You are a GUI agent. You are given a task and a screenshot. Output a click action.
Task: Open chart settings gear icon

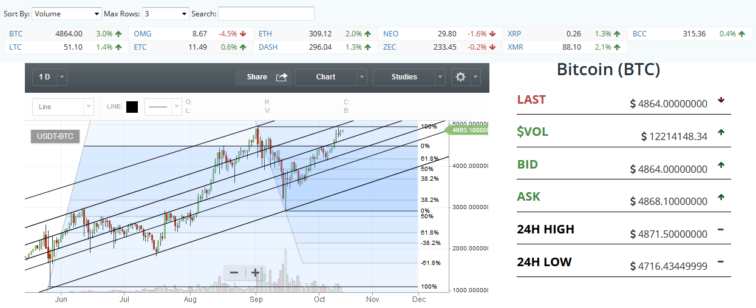[461, 77]
